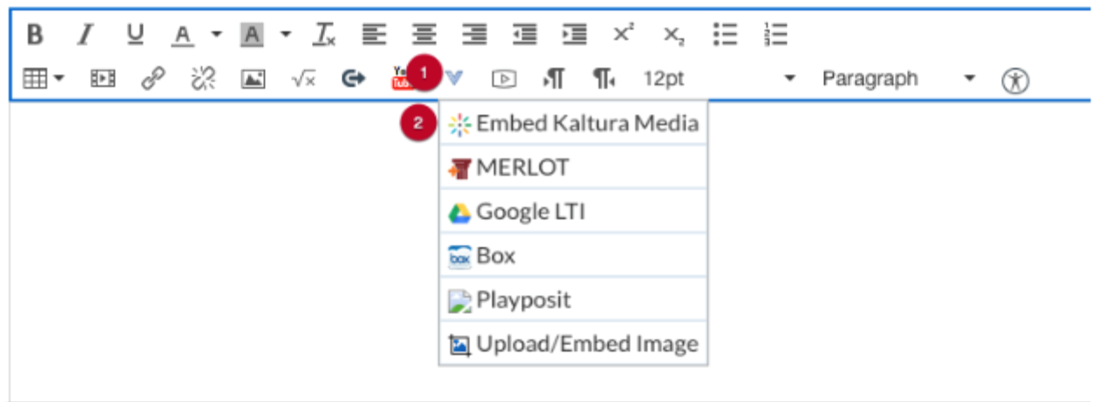This screenshot has height=402, width=1103.
Task: Insert a numbered list
Action: (775, 35)
